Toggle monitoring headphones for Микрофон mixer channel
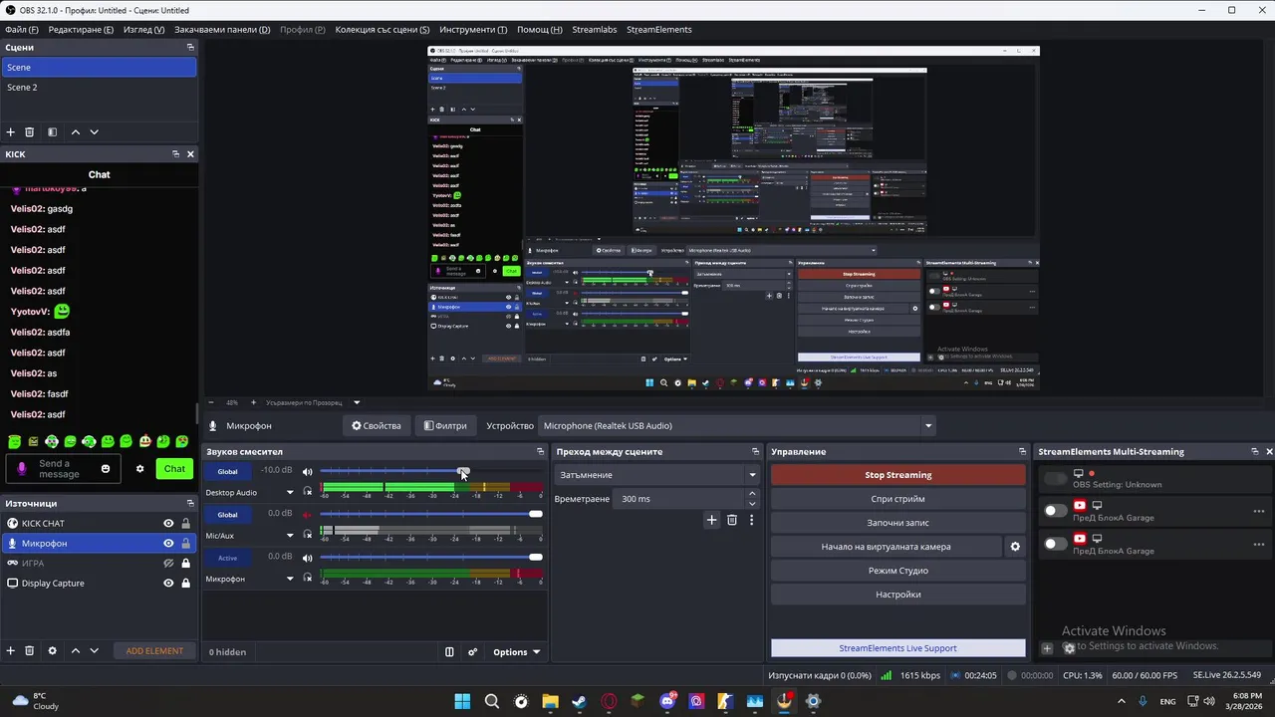The width and height of the screenshot is (1275, 717). point(308,578)
